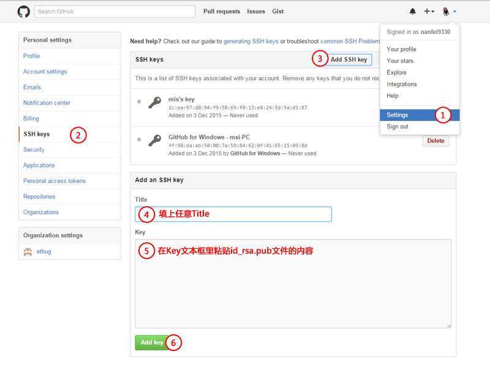Screen dimensions: 490x373
Task: Go to Pull requests
Action: (222, 12)
